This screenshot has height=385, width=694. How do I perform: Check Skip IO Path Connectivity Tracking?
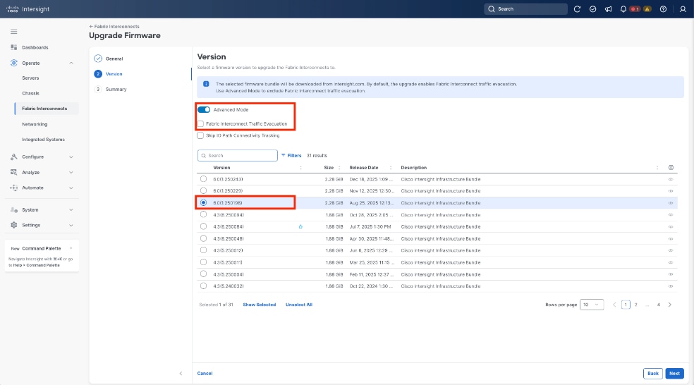coord(200,135)
